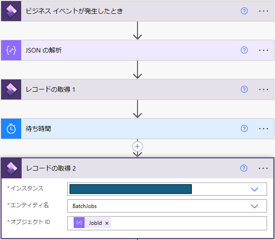Open the ellipsis menu of レコードの取得 1

263,89
